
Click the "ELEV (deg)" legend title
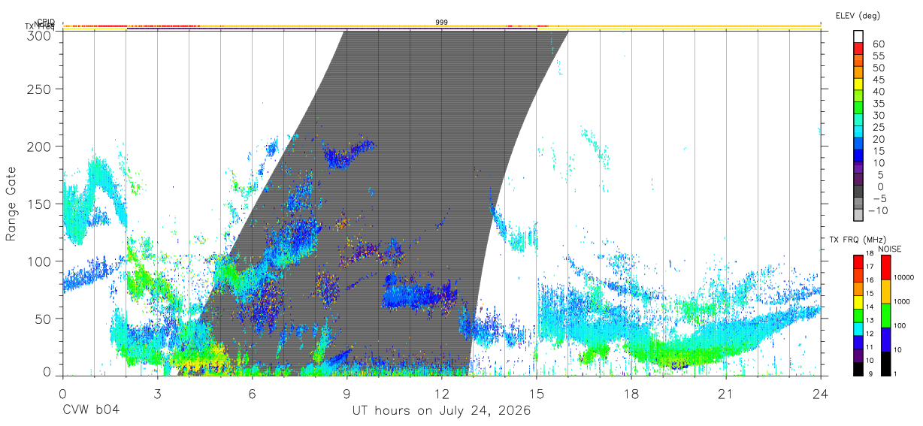[x=858, y=15]
